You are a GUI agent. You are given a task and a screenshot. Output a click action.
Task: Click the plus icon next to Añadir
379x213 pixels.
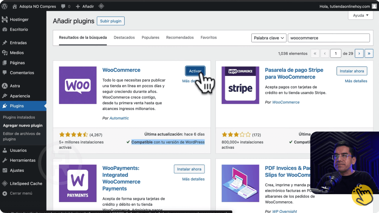(x=78, y=6)
